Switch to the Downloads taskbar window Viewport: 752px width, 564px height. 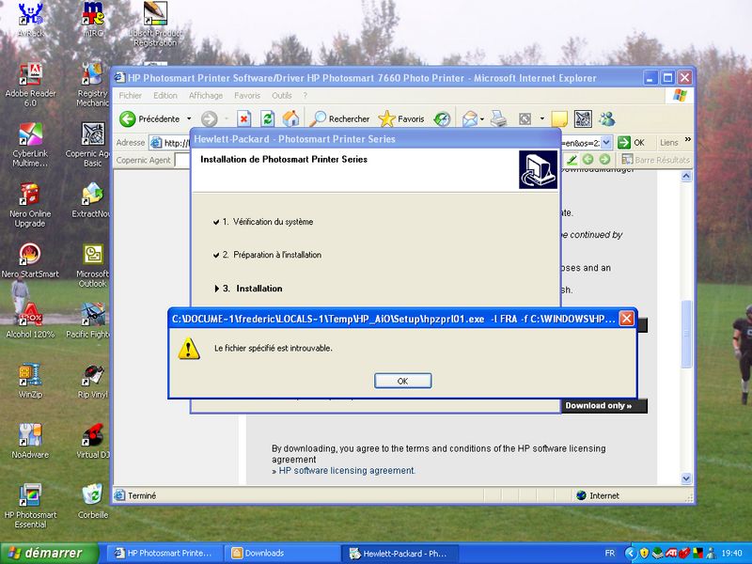[x=282, y=553]
